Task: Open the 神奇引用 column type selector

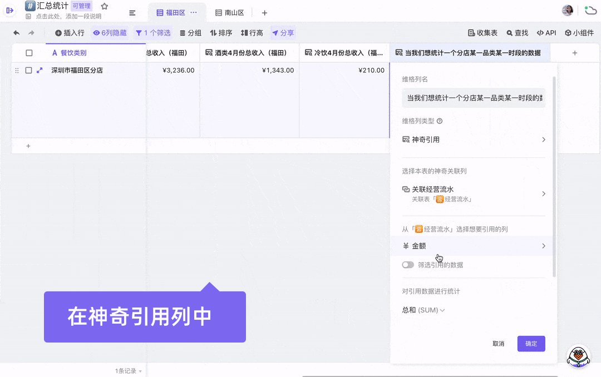Action: 474,140
